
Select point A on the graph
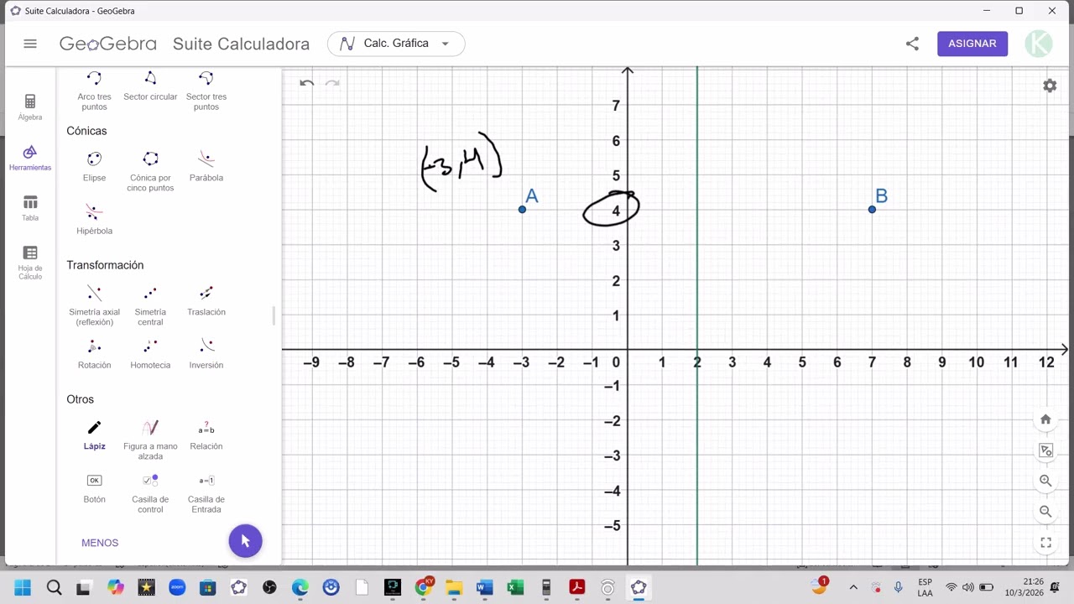(x=522, y=209)
